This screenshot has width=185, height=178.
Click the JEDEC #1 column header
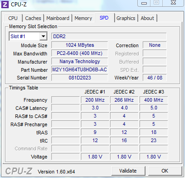click(95, 92)
